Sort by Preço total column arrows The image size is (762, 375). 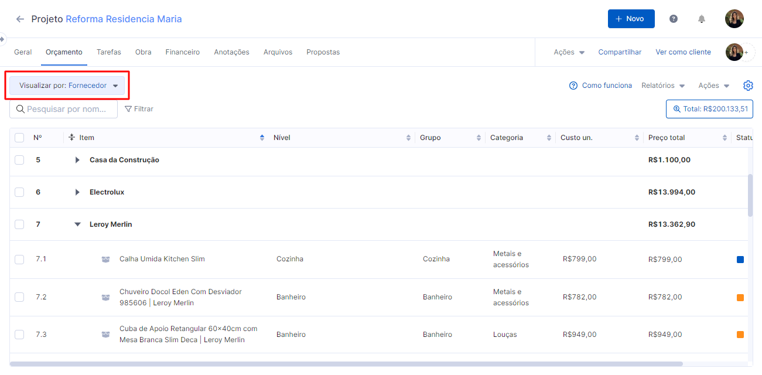pos(725,138)
